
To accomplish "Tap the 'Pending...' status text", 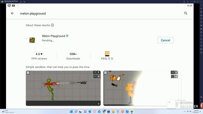I will point(48,41).
